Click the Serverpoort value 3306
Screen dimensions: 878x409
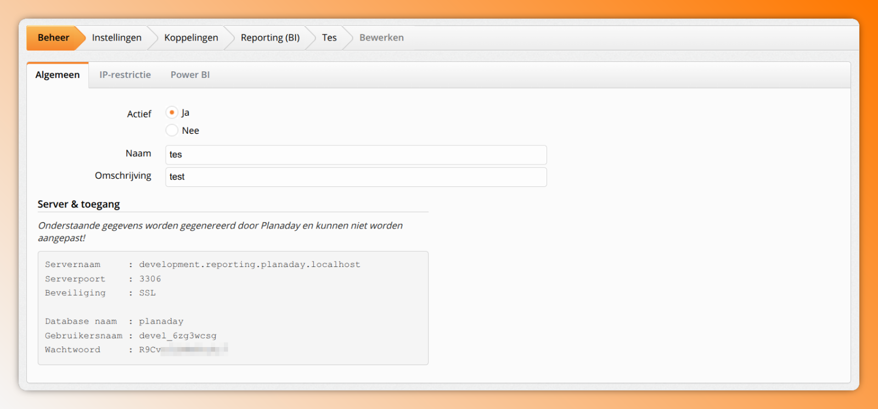point(150,279)
